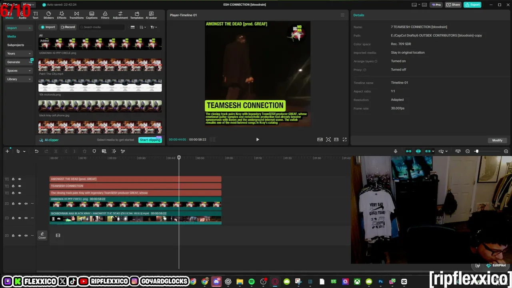Select Subprojects in sidebar

(16, 45)
